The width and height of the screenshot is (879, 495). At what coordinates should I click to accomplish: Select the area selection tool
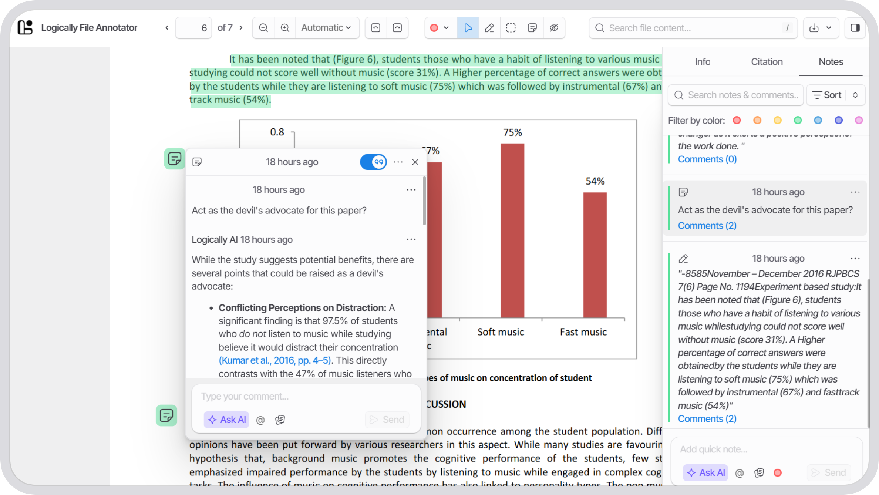(x=511, y=28)
